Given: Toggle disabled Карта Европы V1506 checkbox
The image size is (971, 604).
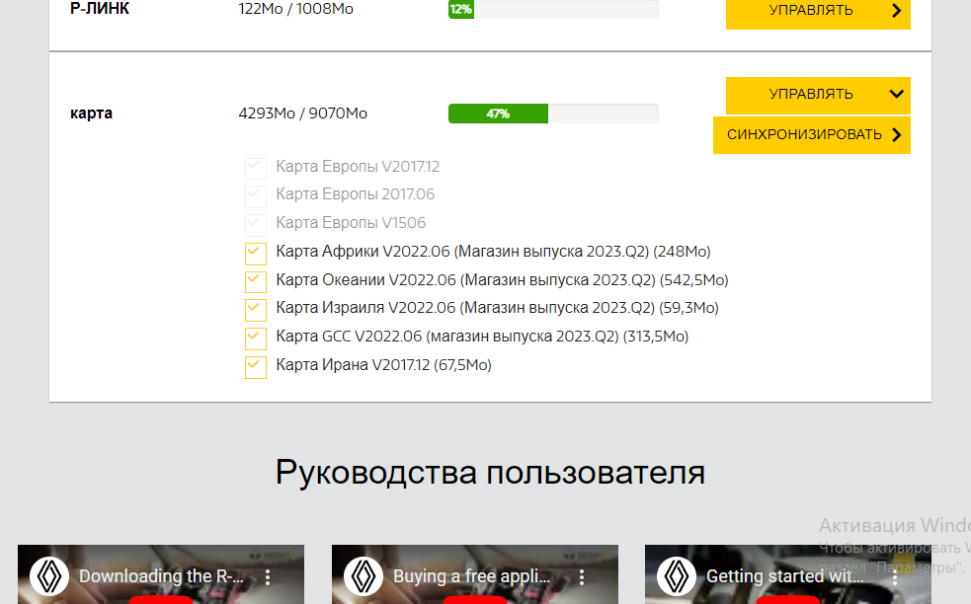Looking at the screenshot, I should [256, 225].
